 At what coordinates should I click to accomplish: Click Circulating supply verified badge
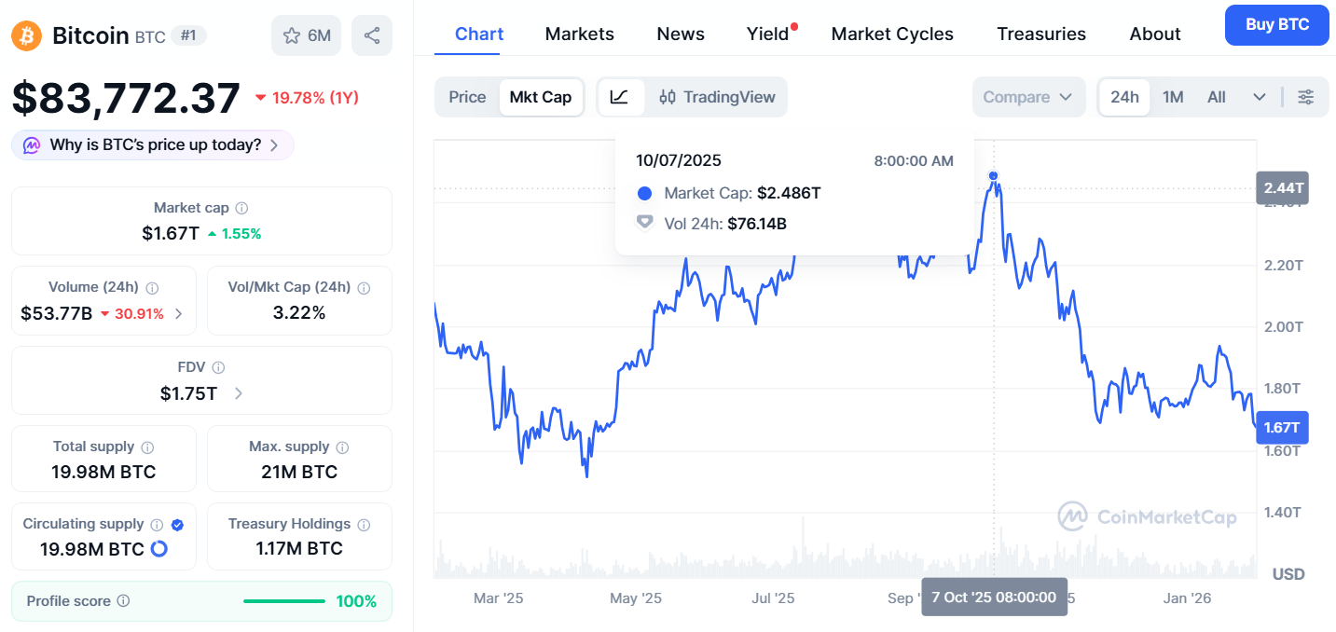coord(178,525)
